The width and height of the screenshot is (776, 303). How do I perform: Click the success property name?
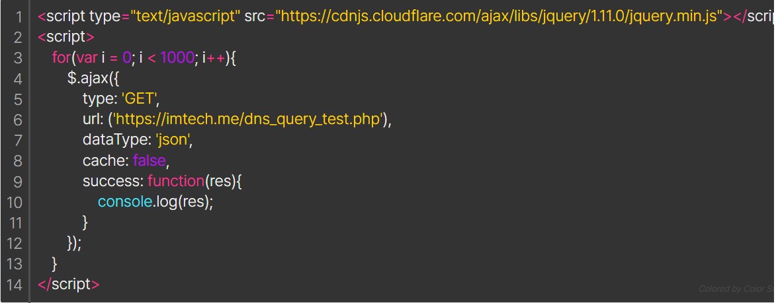pyautogui.click(x=112, y=181)
